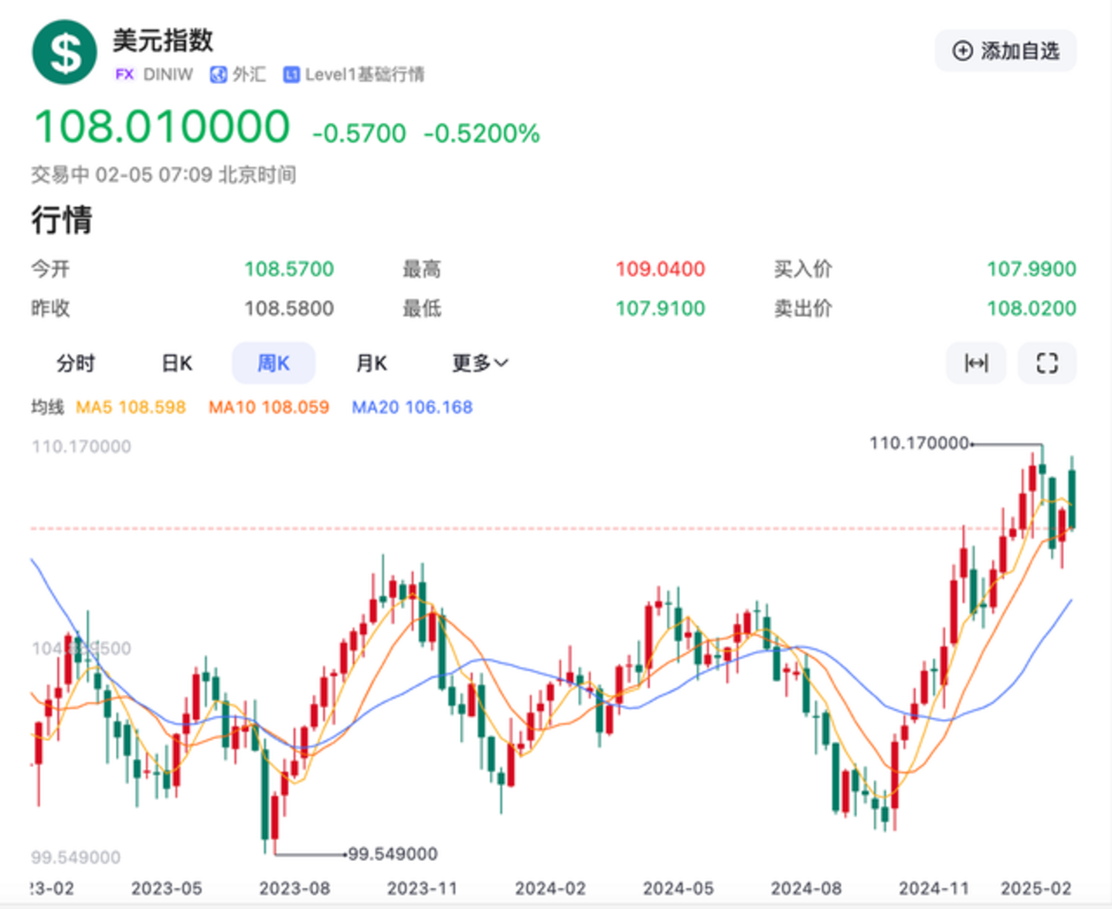Screen dimensions: 1112x909
Task: Click the plus icon in 添加自选
Action: coord(962,51)
